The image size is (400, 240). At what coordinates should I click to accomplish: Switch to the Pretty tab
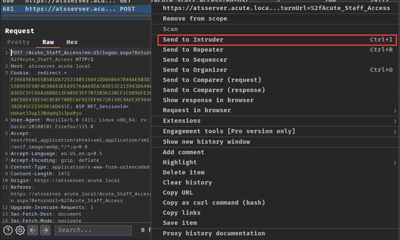(x=19, y=42)
